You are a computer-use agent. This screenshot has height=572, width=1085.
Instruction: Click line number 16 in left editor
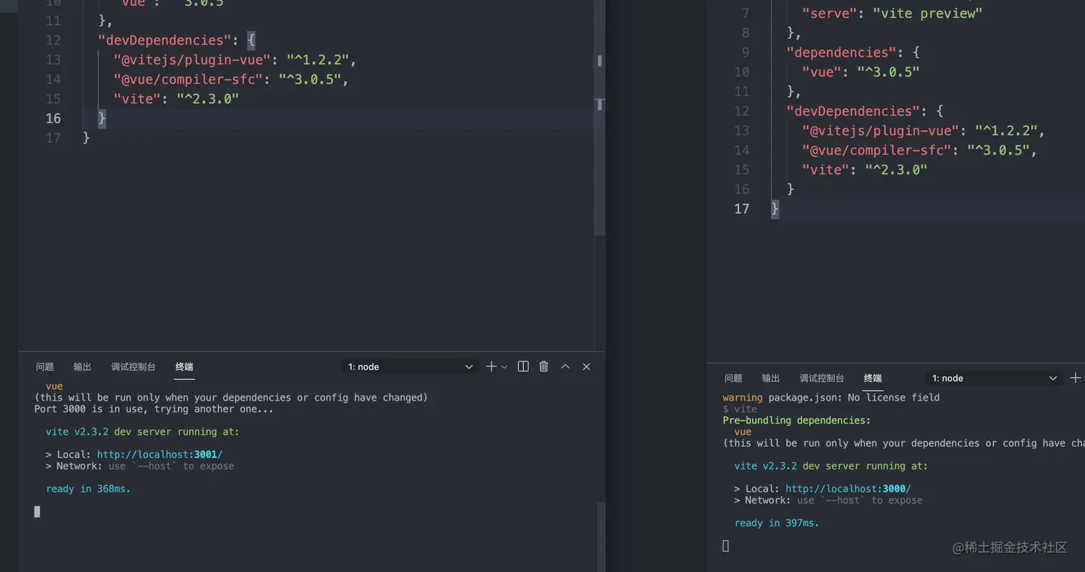coord(54,118)
